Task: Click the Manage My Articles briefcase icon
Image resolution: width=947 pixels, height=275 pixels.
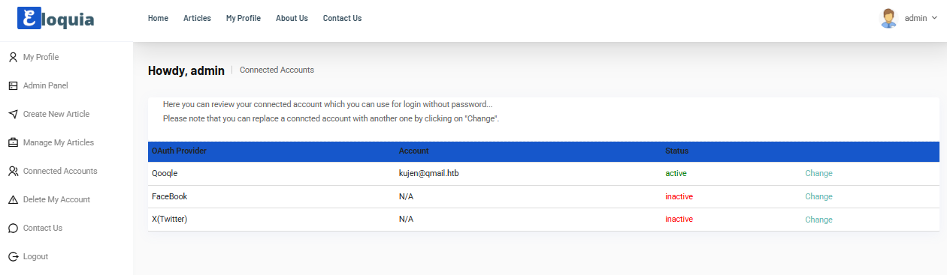Action: coord(13,142)
